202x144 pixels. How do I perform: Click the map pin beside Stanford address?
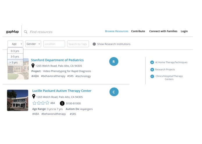click(x=33, y=66)
